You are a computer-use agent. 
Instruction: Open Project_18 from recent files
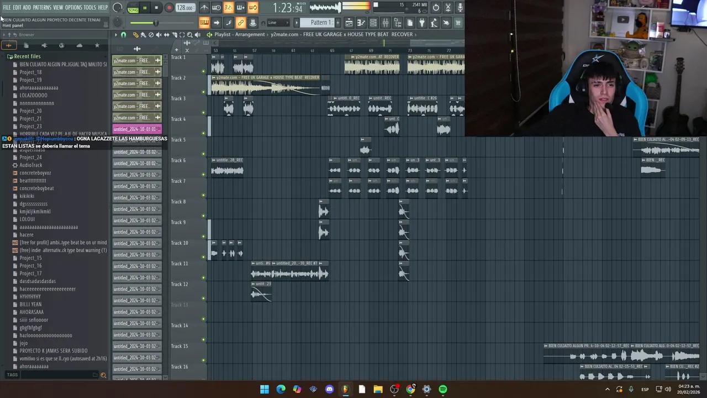click(x=30, y=72)
